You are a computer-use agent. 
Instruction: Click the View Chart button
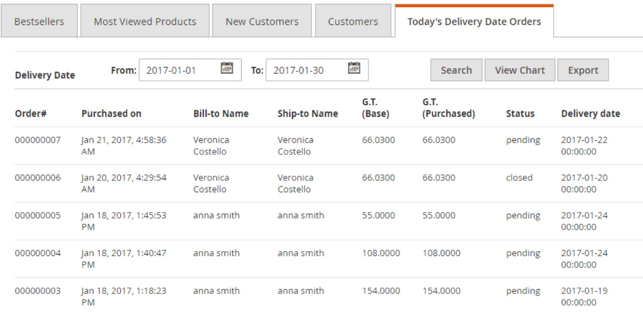pyautogui.click(x=520, y=70)
